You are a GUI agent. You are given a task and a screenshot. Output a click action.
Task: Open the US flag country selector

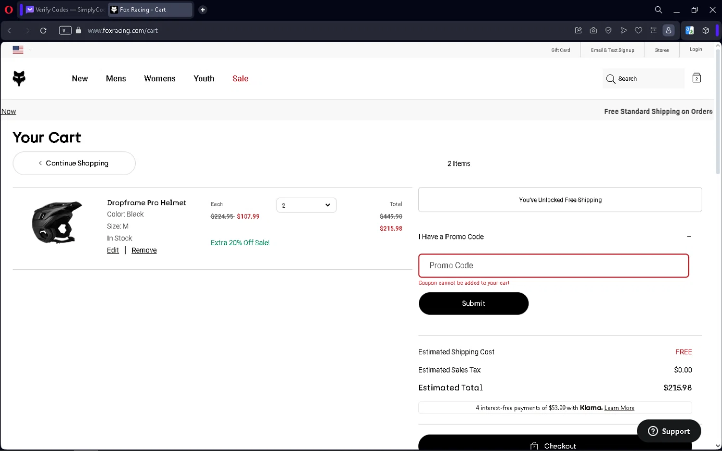18,50
